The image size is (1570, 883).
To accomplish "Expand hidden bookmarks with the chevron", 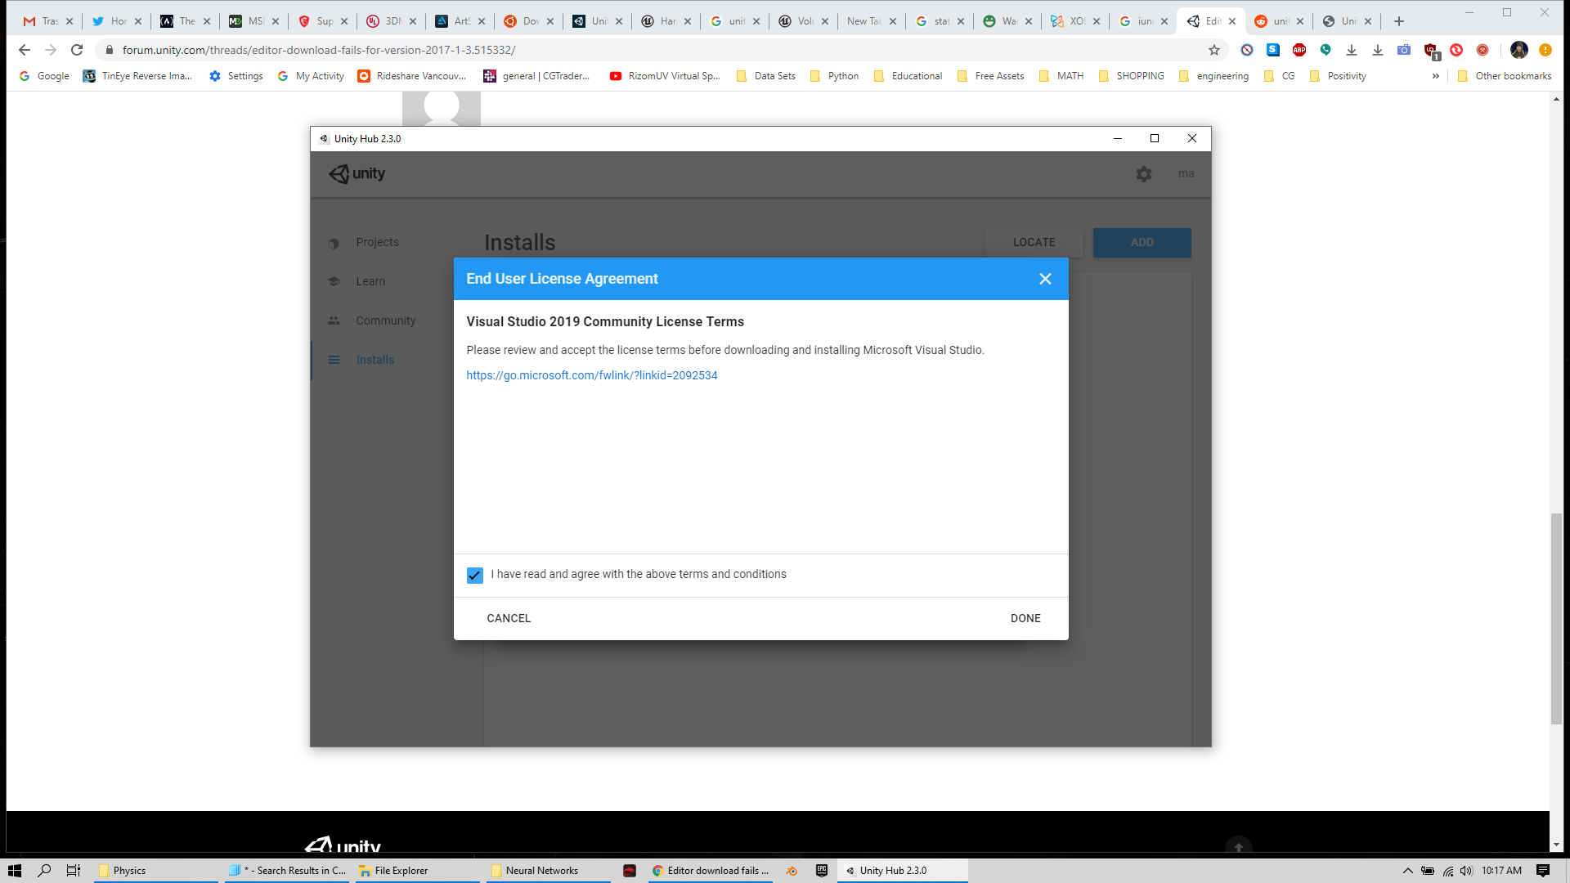I will [x=1435, y=76].
